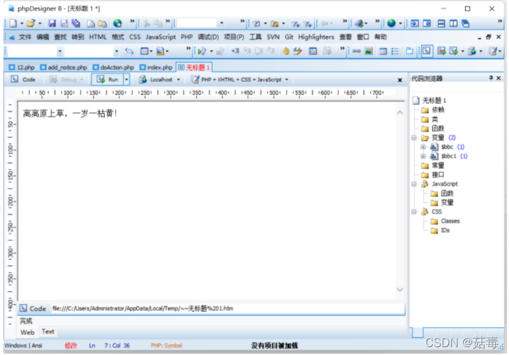Image resolution: width=509 pixels, height=355 pixels.
Task: Open the Open folder dropdown arrow
Action: coord(40,24)
